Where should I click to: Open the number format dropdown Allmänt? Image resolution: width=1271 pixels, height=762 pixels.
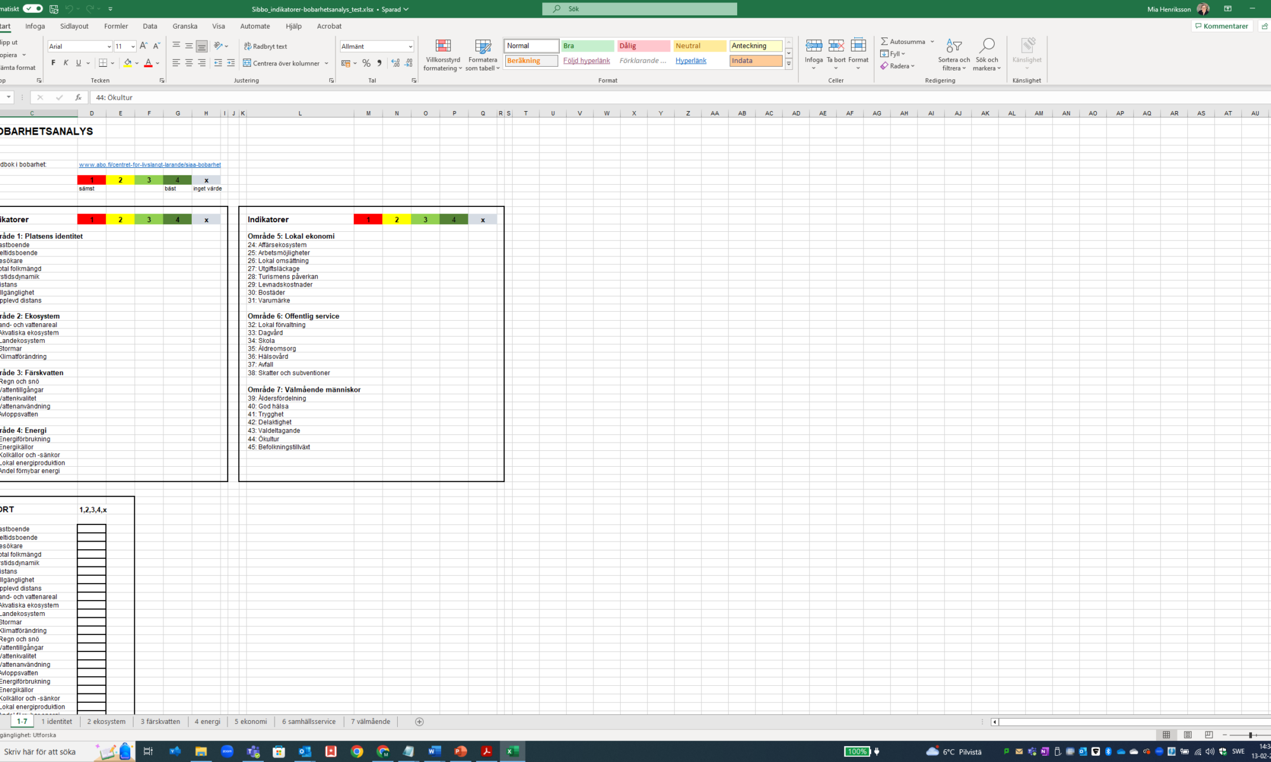[410, 46]
